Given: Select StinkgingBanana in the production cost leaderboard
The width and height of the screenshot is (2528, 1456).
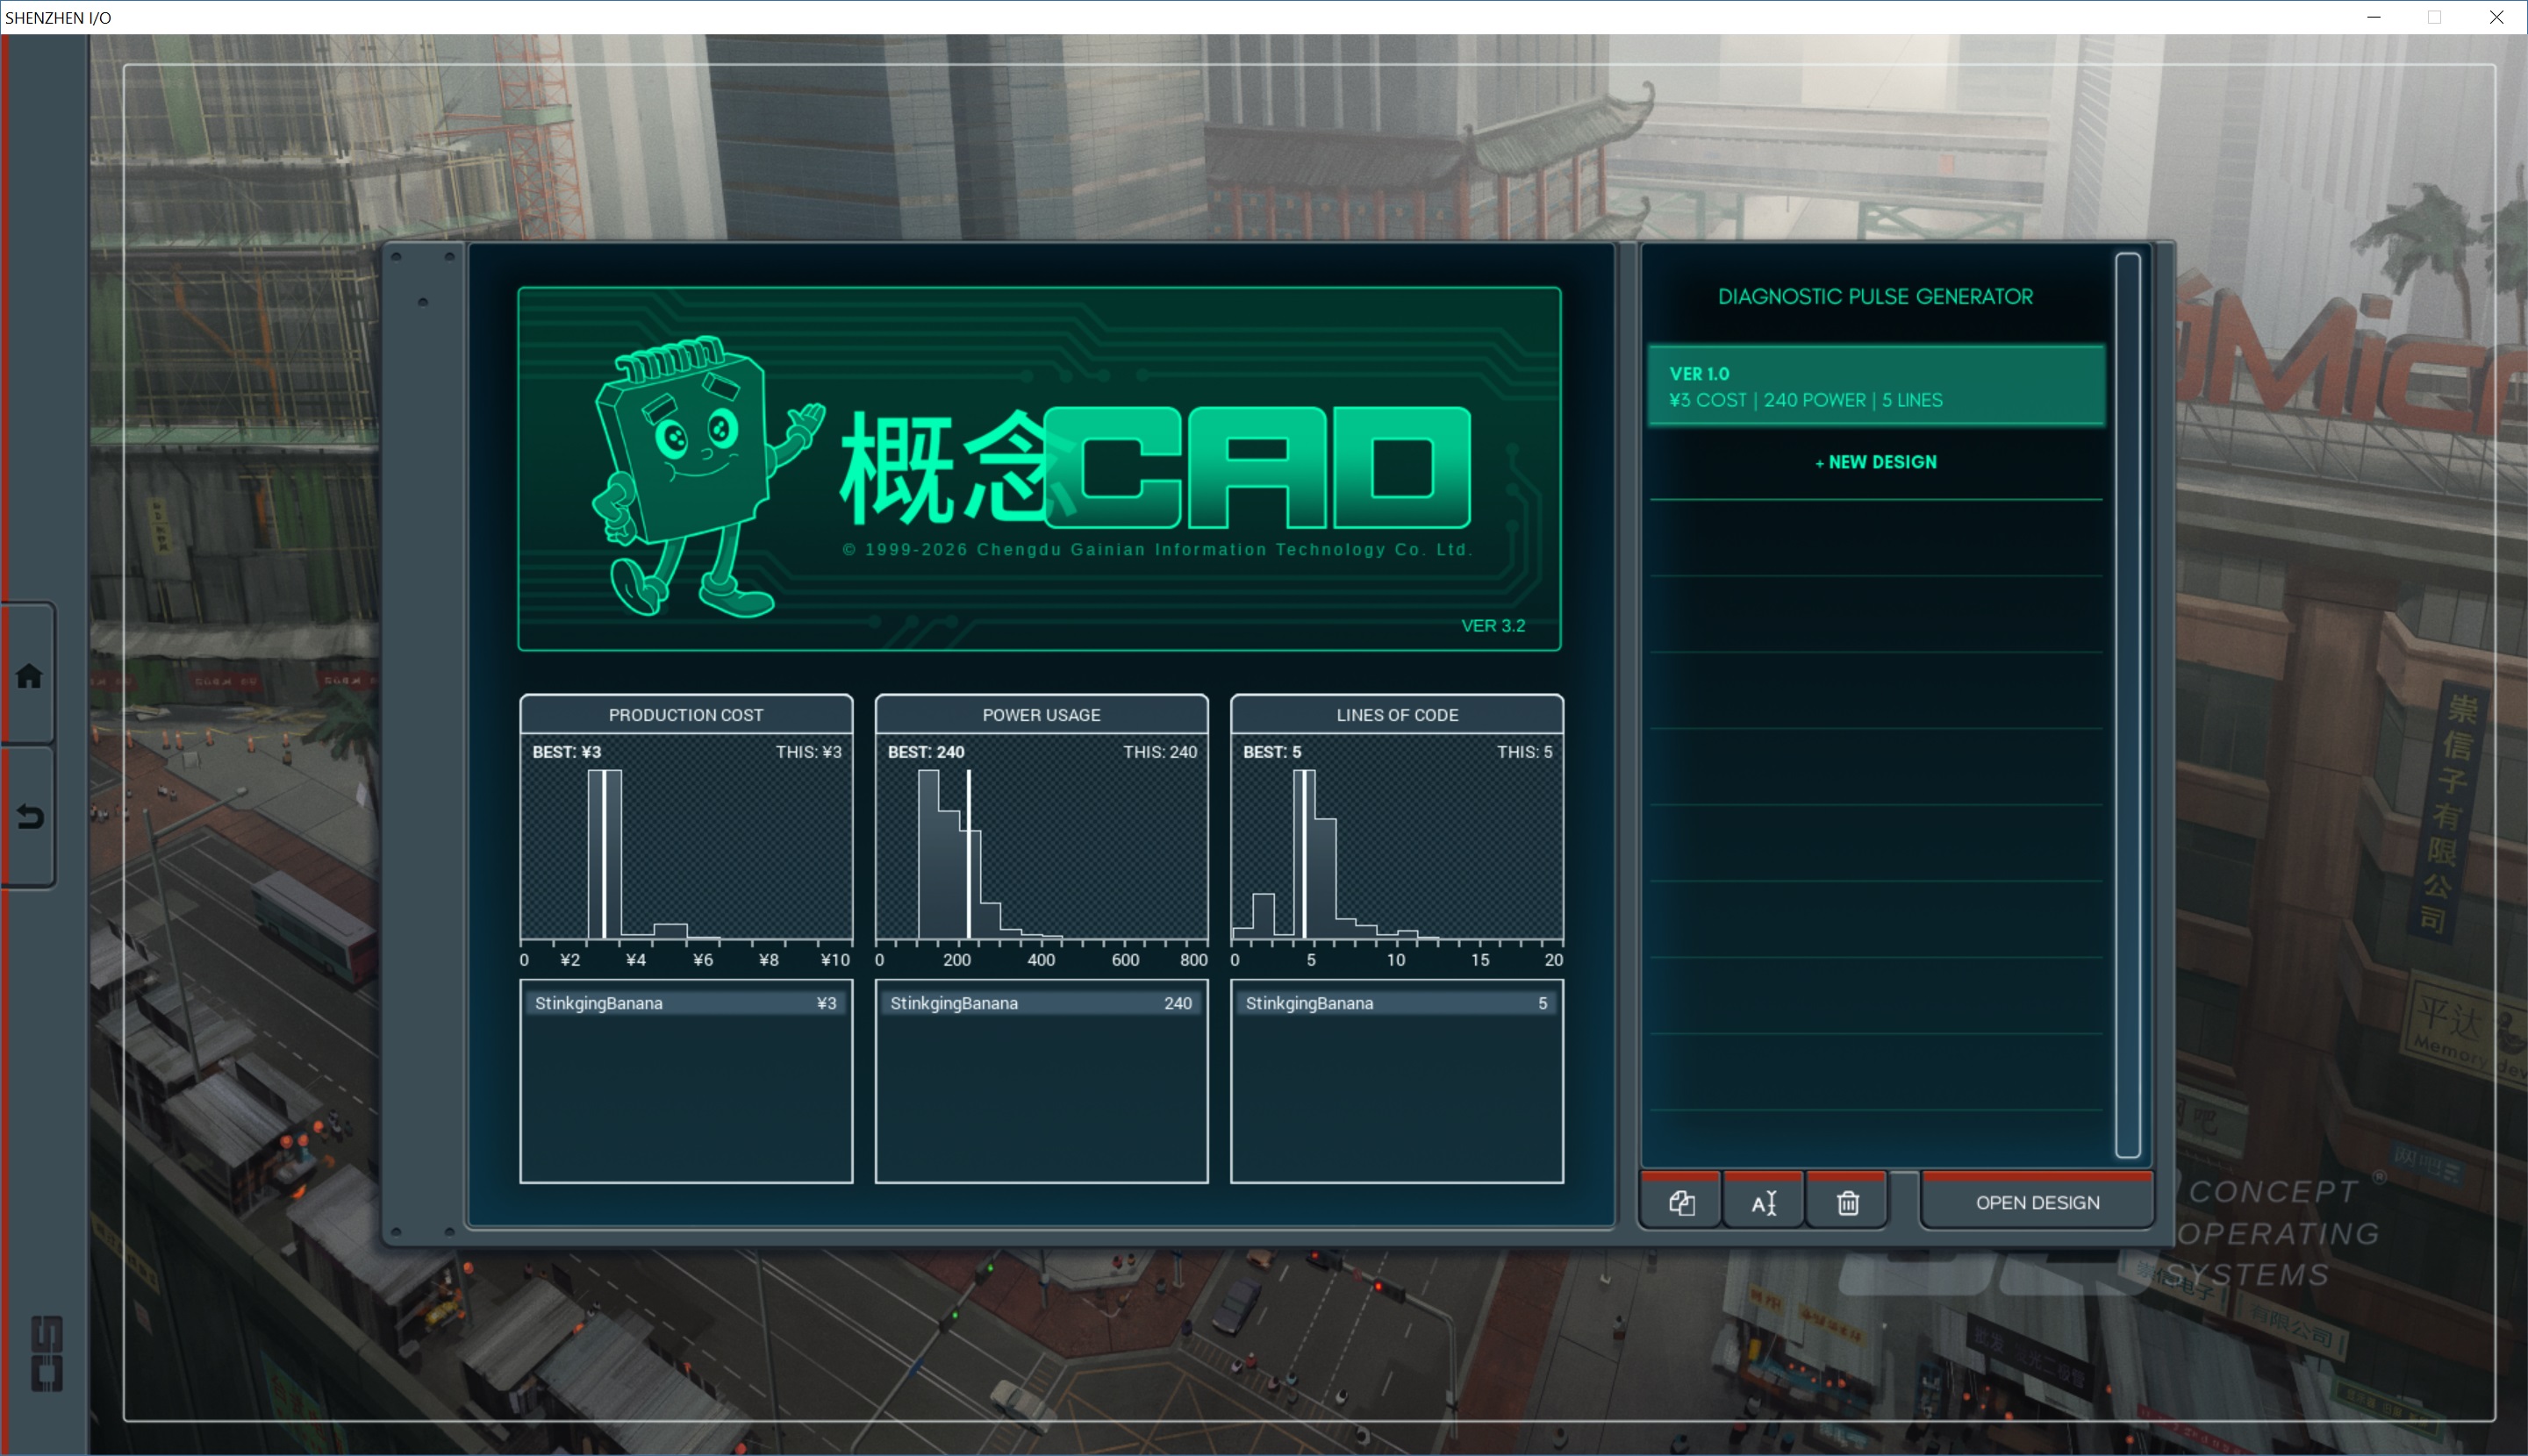Looking at the screenshot, I should click(685, 1003).
